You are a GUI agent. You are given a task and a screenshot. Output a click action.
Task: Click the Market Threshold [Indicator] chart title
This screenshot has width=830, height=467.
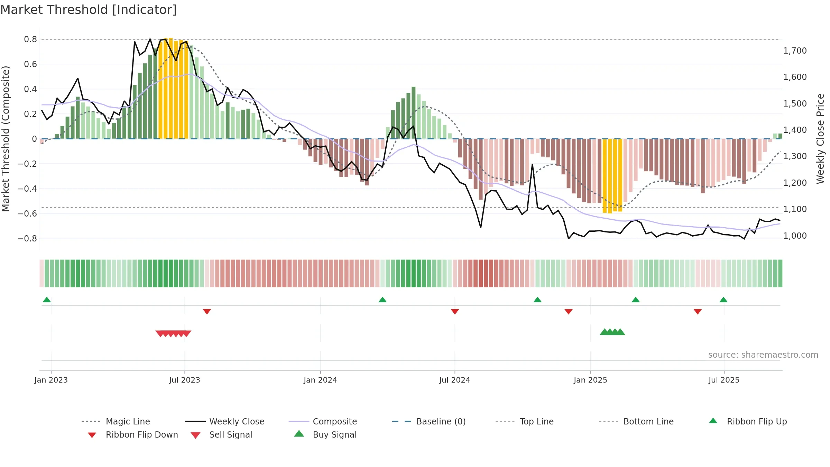89,10
